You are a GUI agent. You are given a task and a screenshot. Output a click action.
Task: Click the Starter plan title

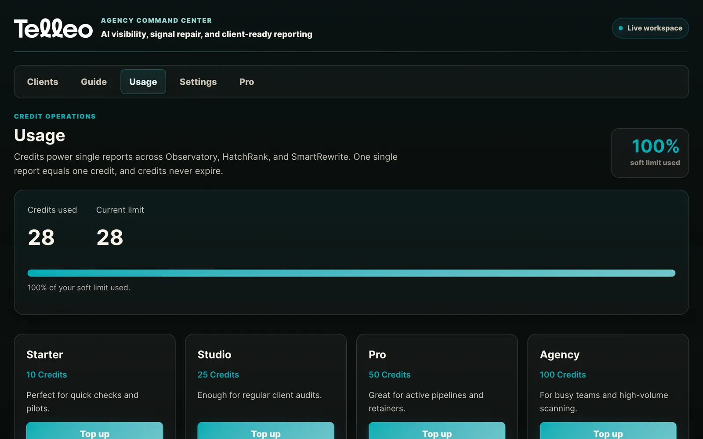point(45,355)
